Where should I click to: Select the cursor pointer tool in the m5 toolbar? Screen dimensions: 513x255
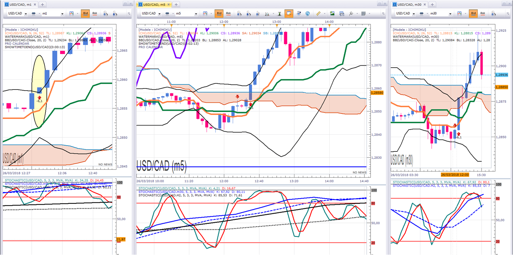pyautogui.click(x=258, y=14)
